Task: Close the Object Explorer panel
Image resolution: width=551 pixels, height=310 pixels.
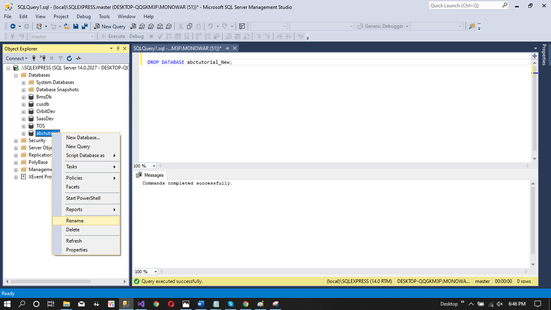Action: point(124,48)
